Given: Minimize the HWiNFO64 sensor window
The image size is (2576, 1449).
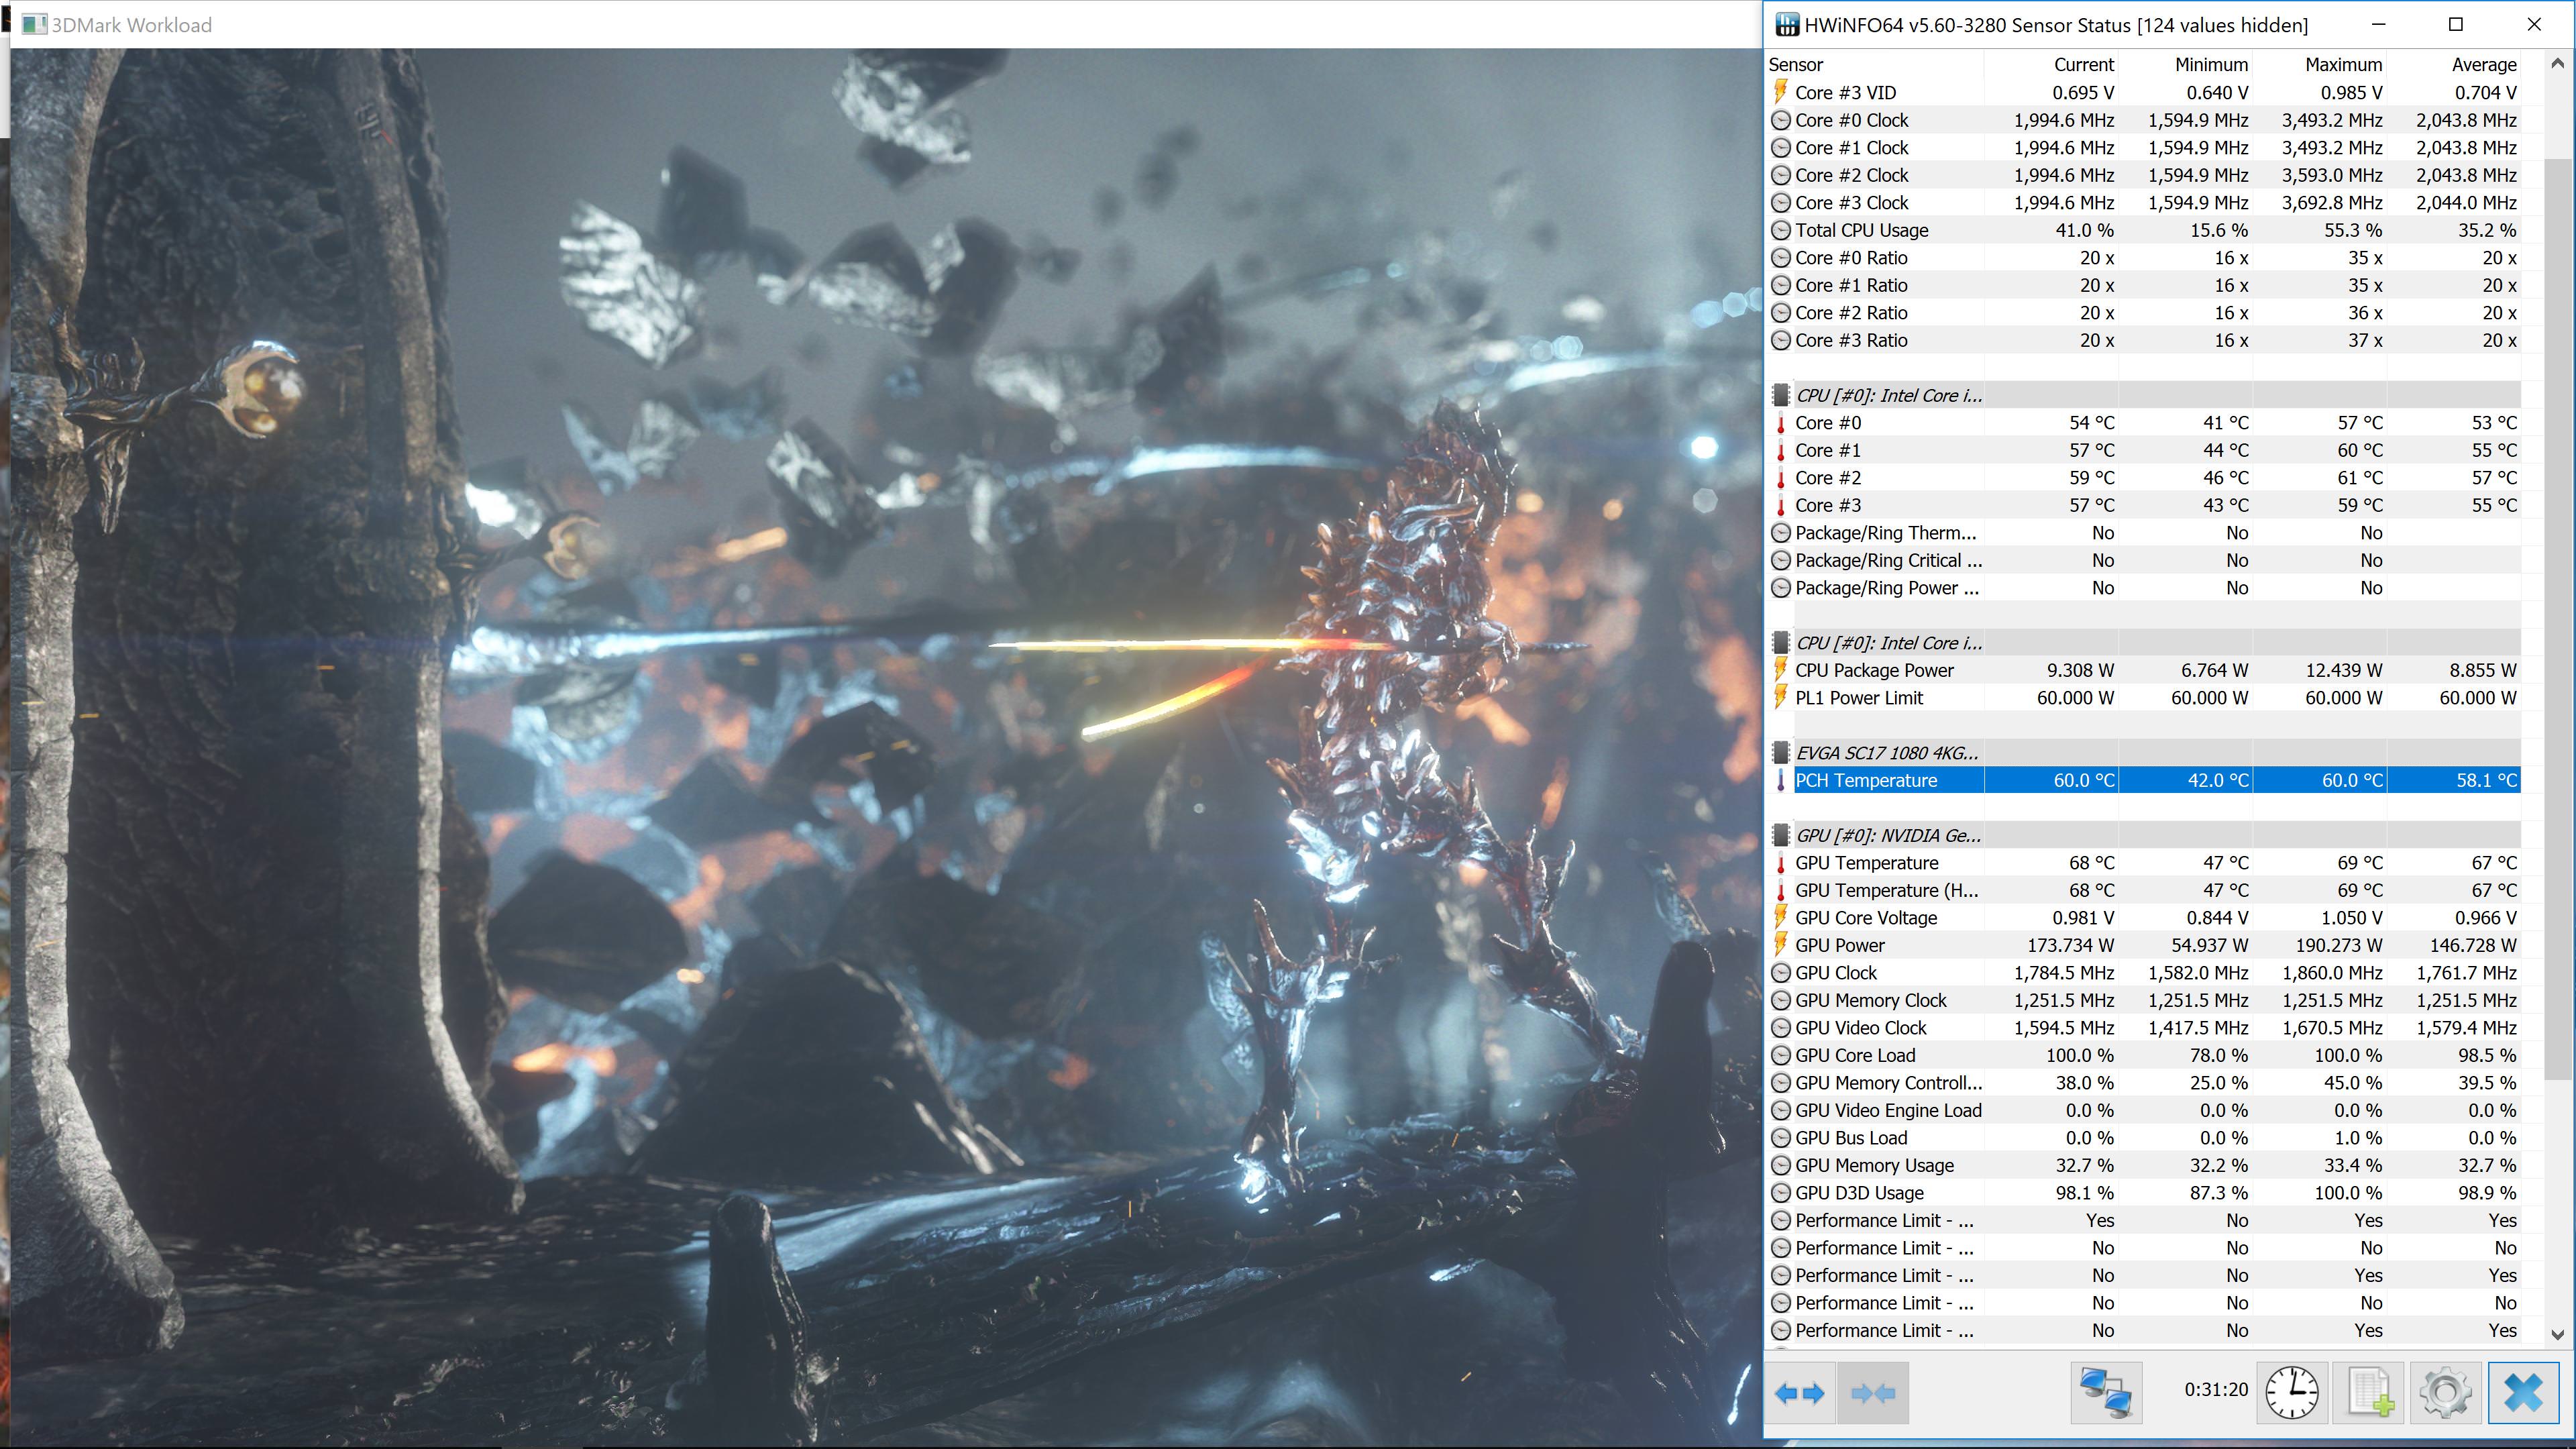Looking at the screenshot, I should click(x=2378, y=25).
